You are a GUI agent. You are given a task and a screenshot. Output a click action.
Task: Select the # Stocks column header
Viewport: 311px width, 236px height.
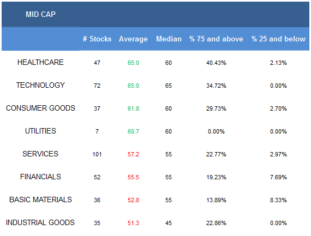coord(97,39)
